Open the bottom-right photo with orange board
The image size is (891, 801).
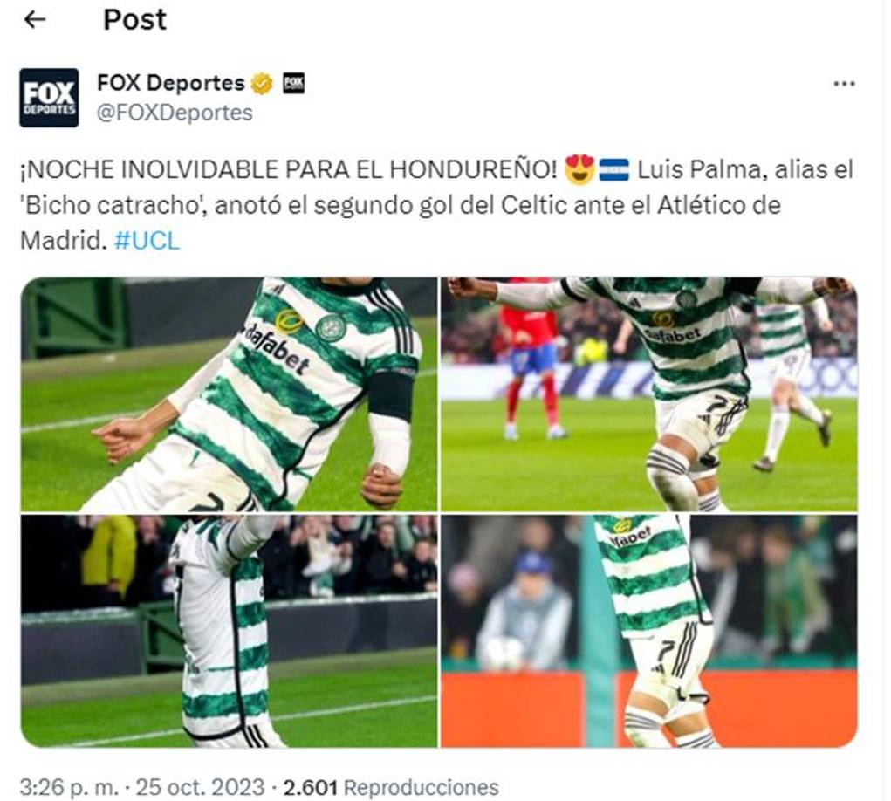point(649,631)
